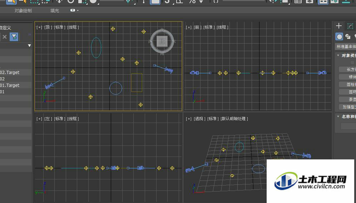Toggle the AutoGrid checkbox under 对象类型
The image size is (356, 203).
(352, 63)
